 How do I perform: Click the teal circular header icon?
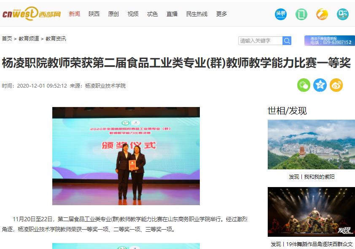click(342, 14)
